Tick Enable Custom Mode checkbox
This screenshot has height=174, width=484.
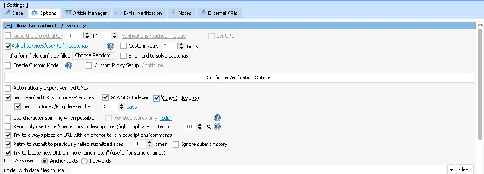(x=8, y=66)
